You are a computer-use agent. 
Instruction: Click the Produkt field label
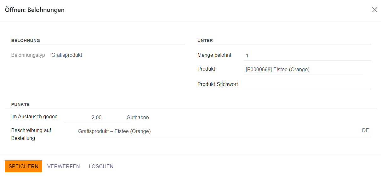coord(206,69)
